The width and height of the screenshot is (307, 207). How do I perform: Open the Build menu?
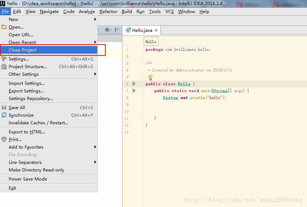tap(127, 12)
